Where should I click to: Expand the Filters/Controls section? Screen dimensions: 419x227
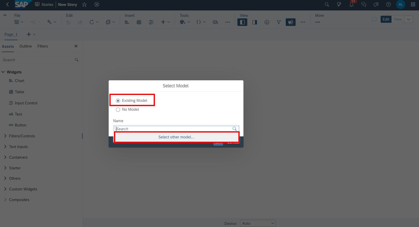click(x=5, y=136)
